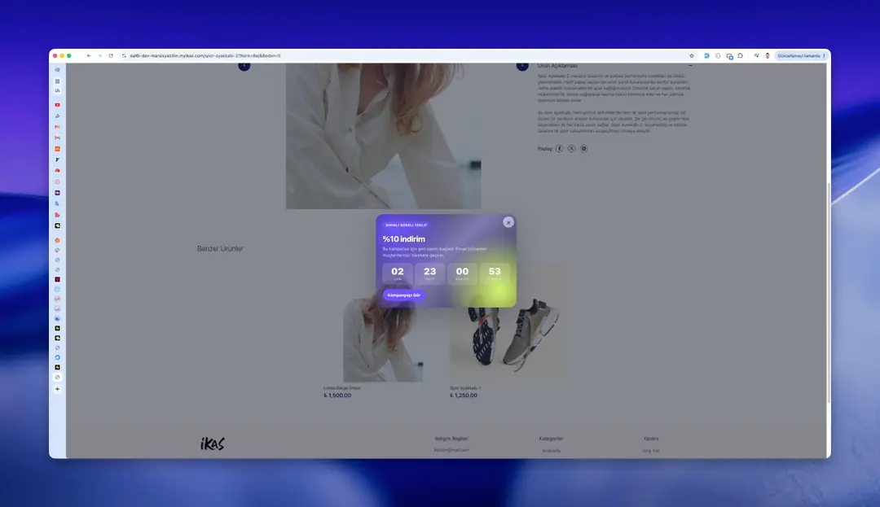Open the Anasayfa footer link

[x=551, y=450]
